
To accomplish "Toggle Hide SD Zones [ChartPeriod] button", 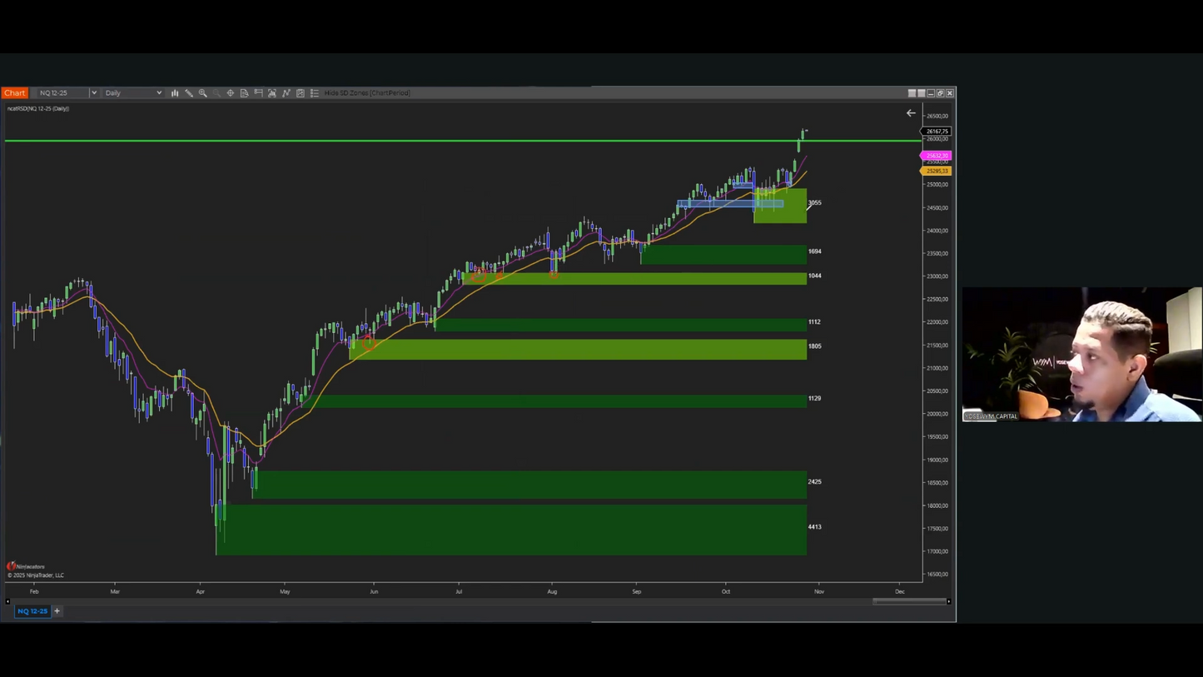I will pyautogui.click(x=367, y=93).
